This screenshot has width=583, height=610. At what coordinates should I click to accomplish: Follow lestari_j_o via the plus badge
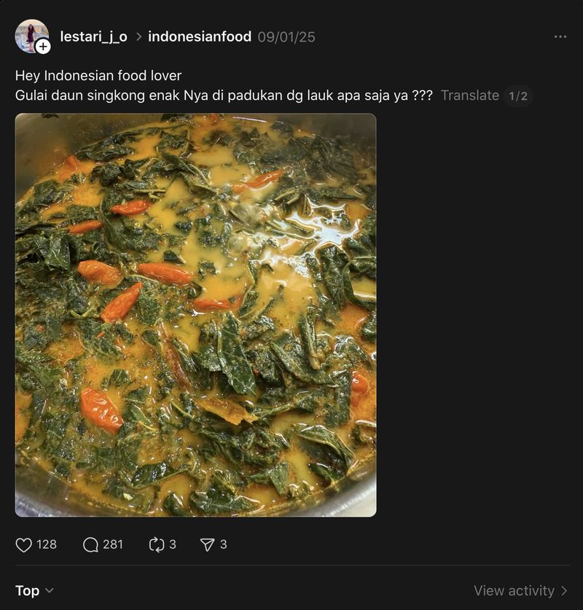[x=44, y=48]
